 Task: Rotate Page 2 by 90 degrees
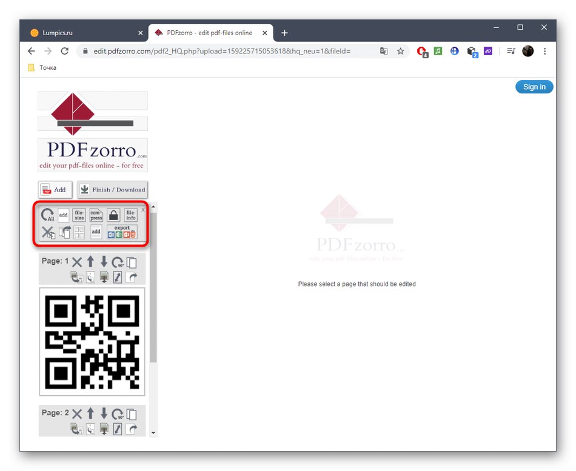[118, 414]
